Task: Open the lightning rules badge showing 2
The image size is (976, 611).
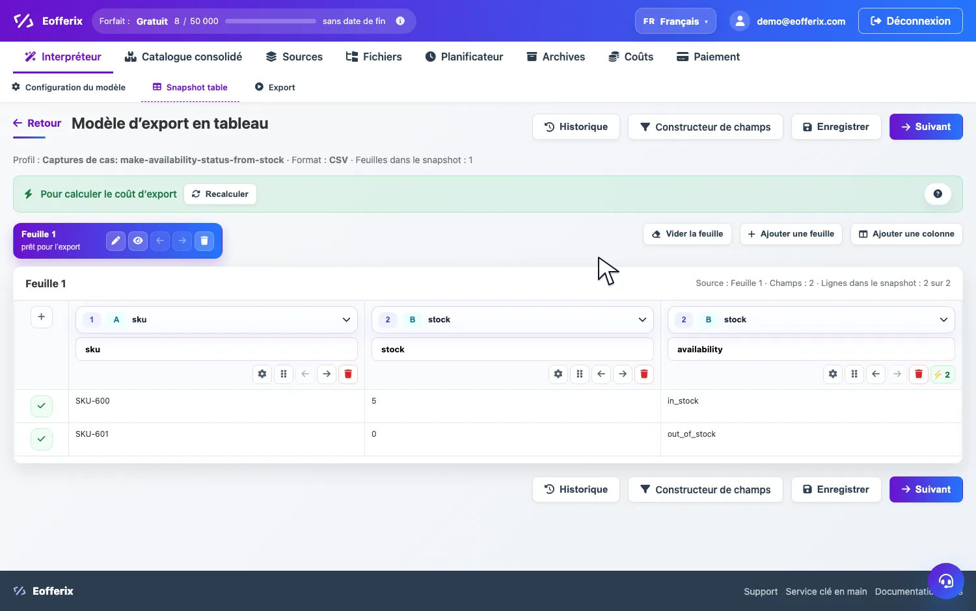Action: [943, 374]
